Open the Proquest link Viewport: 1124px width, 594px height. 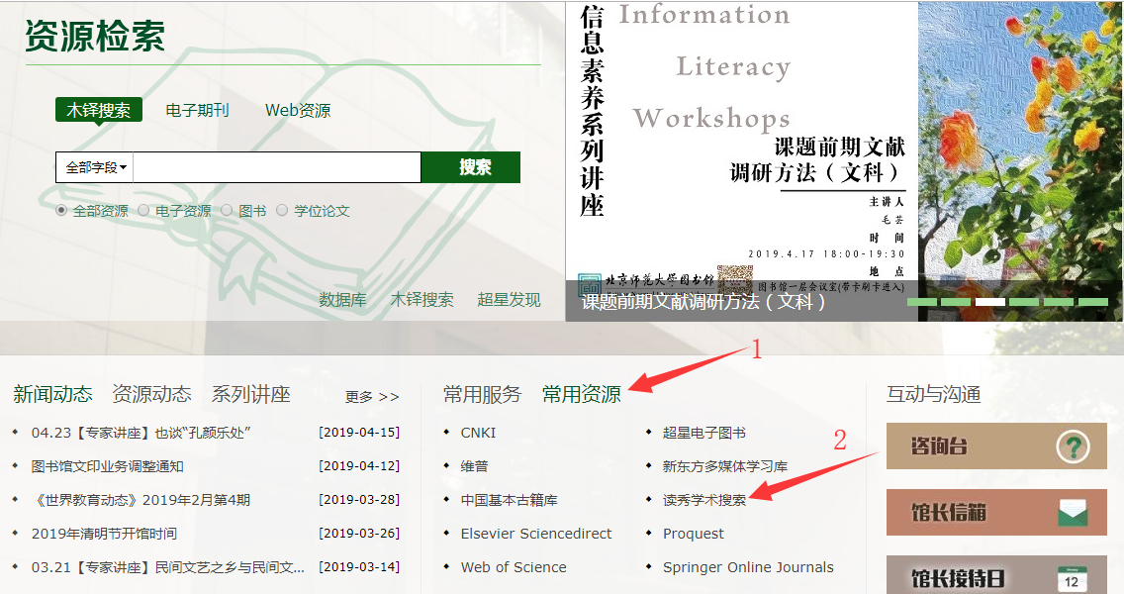pos(694,534)
